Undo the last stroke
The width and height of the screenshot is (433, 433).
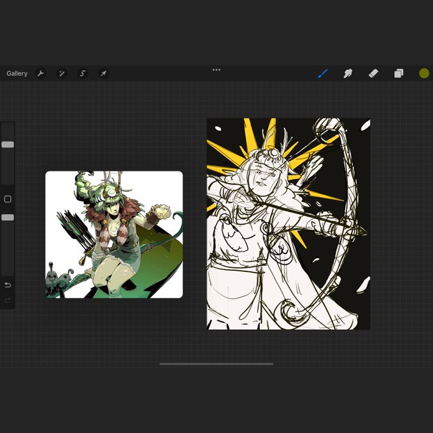(x=8, y=285)
